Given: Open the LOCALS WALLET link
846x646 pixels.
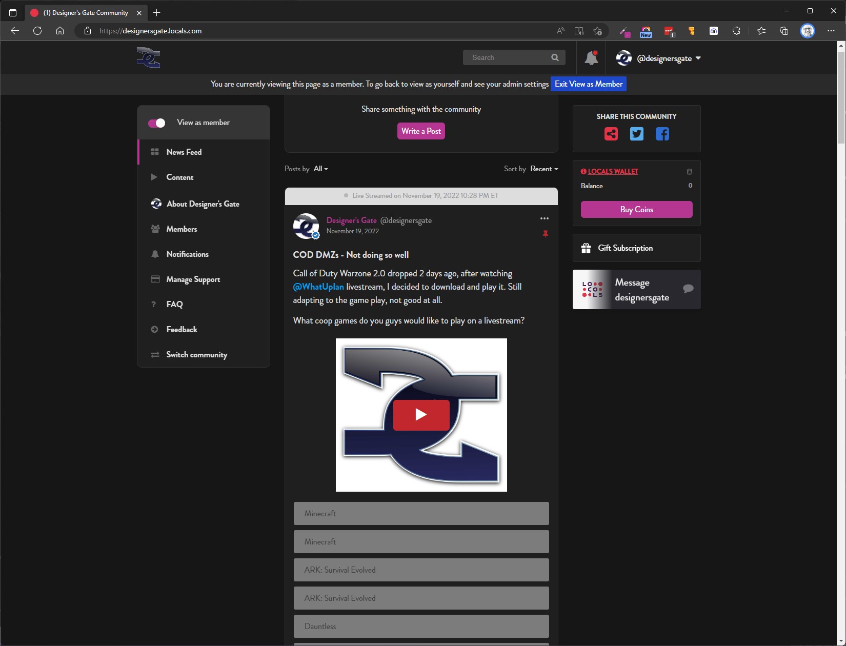Looking at the screenshot, I should (x=613, y=171).
